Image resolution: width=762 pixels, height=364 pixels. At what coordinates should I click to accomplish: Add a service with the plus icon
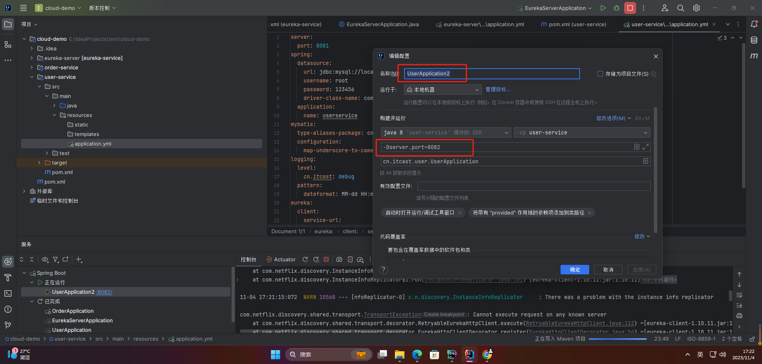[79, 259]
